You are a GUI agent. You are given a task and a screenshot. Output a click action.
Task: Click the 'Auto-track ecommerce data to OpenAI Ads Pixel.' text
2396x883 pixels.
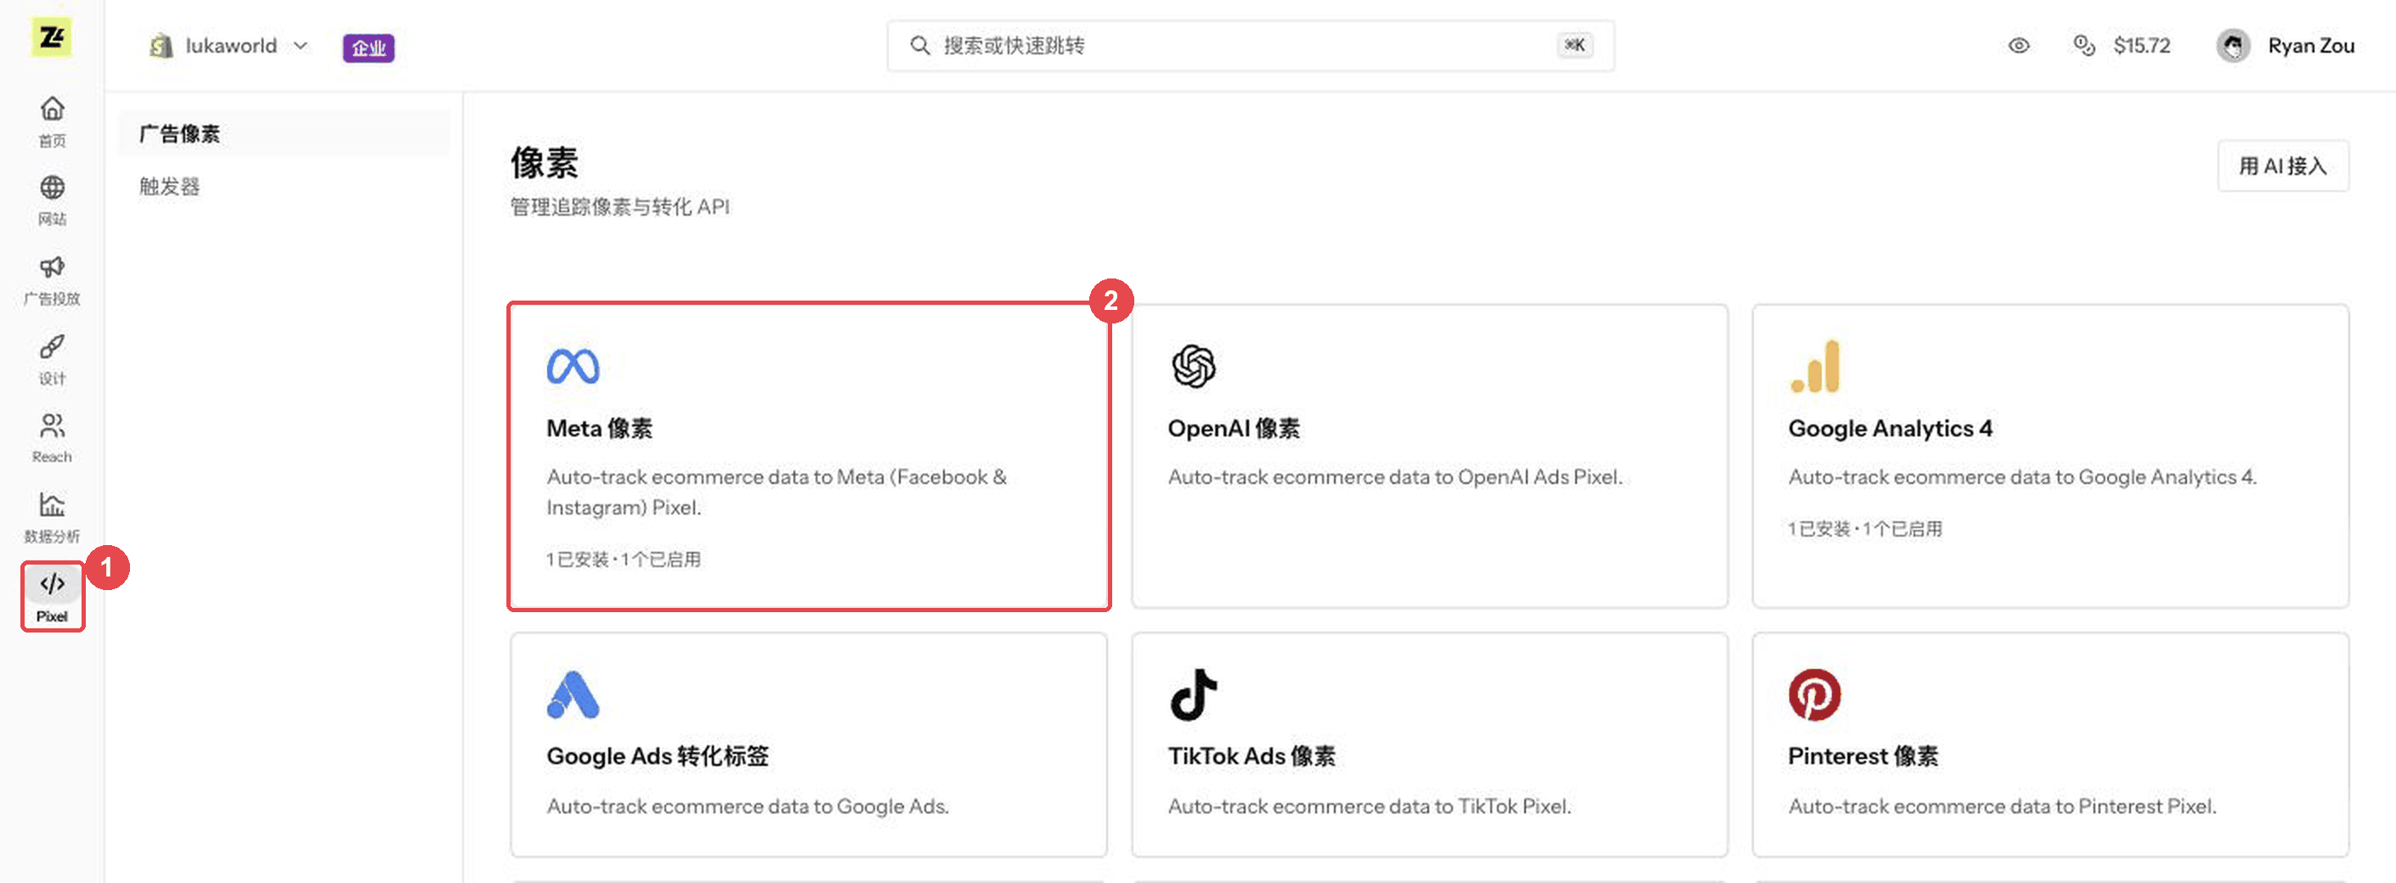[1394, 477]
